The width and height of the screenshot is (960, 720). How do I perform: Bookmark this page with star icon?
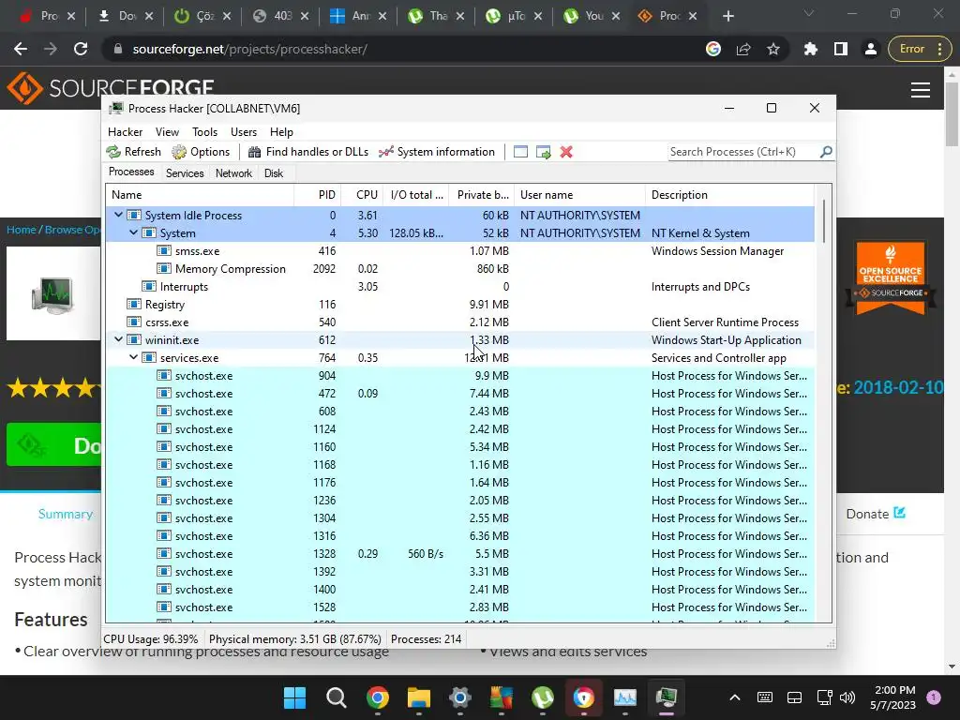(x=773, y=49)
